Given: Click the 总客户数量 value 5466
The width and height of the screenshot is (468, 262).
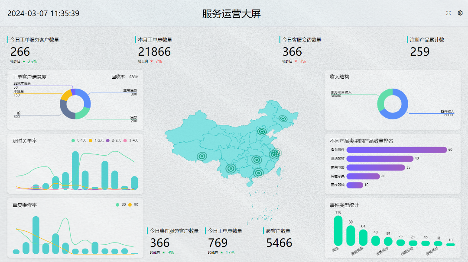Looking at the screenshot, I should tap(279, 243).
